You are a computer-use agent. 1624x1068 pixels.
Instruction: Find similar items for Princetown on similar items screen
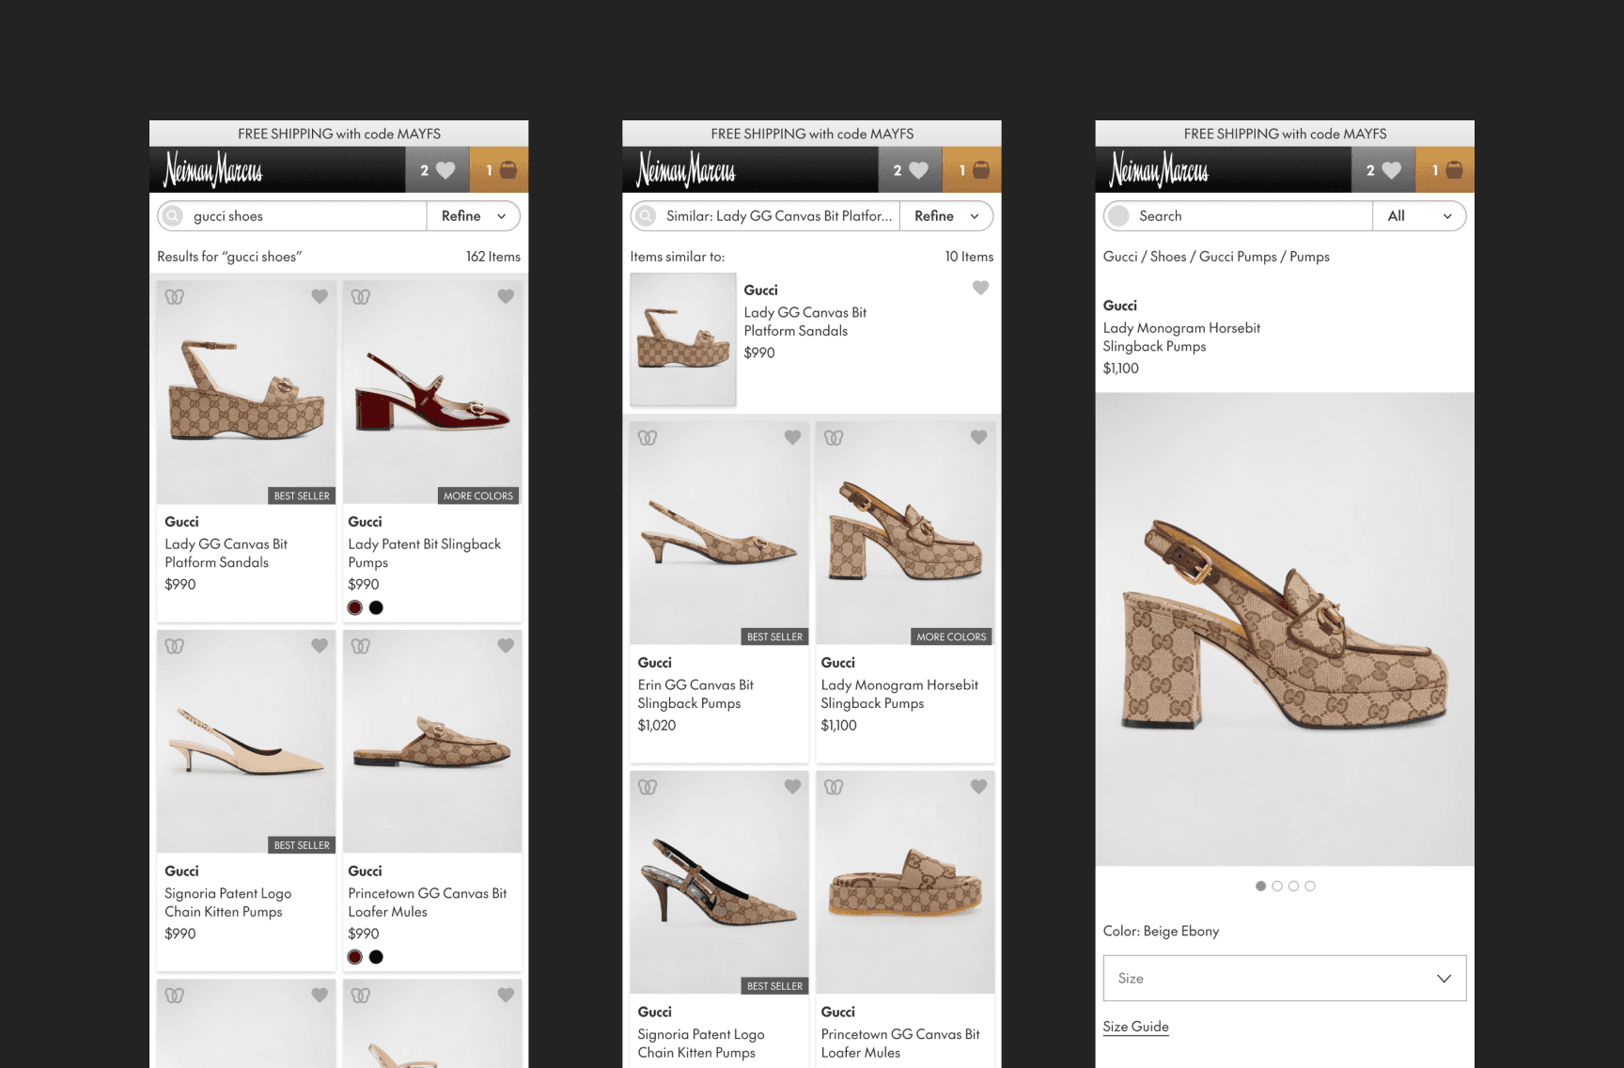click(834, 788)
